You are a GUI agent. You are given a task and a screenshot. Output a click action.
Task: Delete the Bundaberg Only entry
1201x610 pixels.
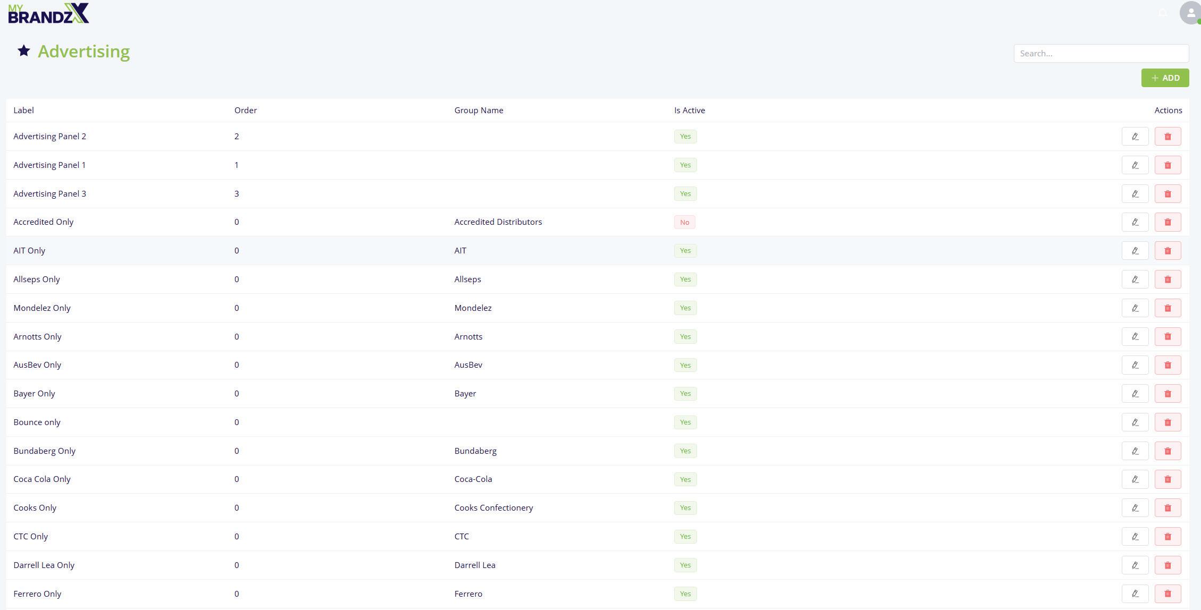point(1168,451)
